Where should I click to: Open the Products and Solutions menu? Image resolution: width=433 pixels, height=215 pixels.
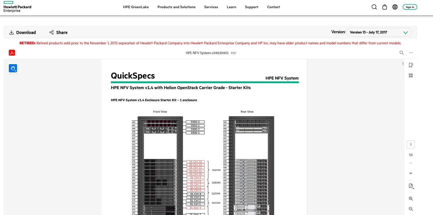click(176, 7)
